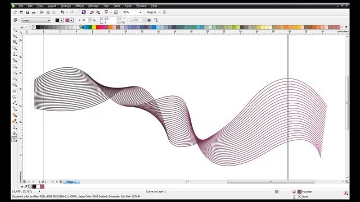Image resolution: width=360 pixels, height=202 pixels.
Task: Click the midpoint spinner arrows
Action: (x=90, y=20)
